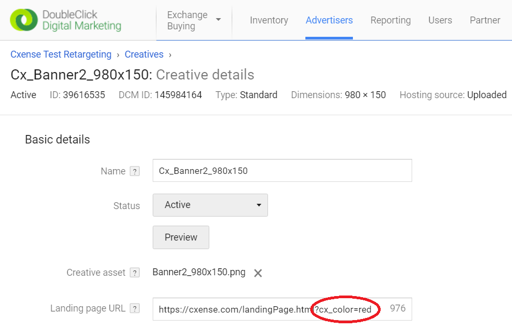Remove the Banner2_980x150.png asset
Viewport: 512px width, 327px height.
(x=258, y=273)
